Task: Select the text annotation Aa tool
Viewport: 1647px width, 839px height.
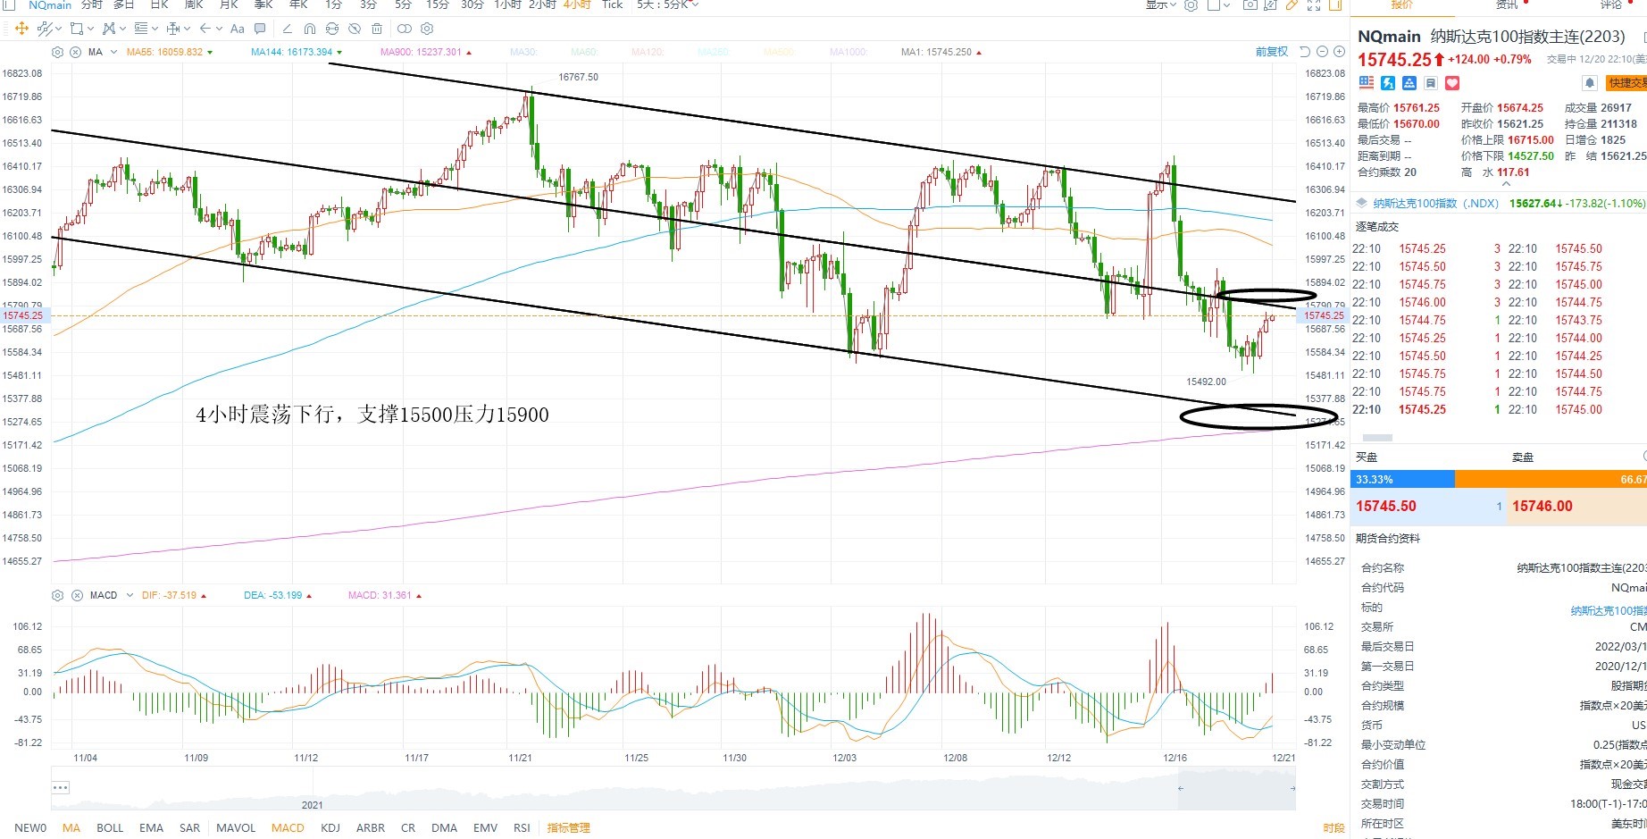Action: (x=237, y=29)
